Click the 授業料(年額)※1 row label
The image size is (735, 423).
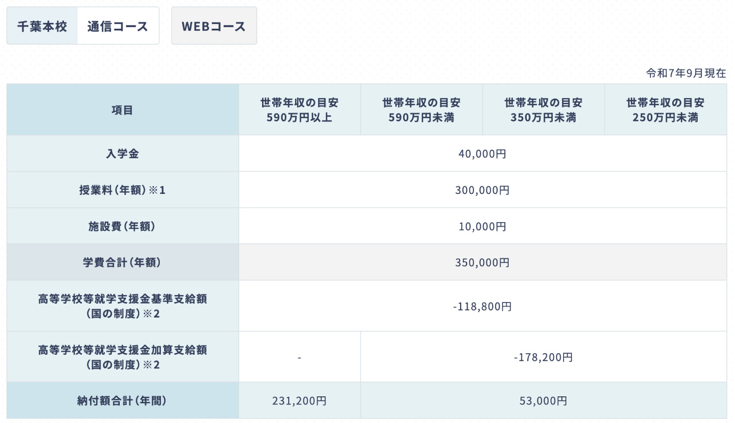tap(123, 190)
